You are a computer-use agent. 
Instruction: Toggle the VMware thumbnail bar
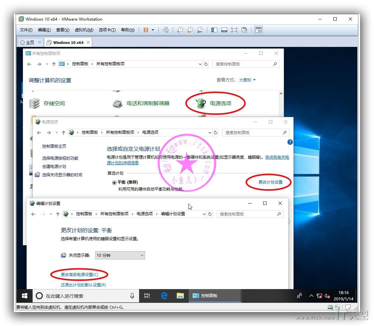tap(224, 30)
